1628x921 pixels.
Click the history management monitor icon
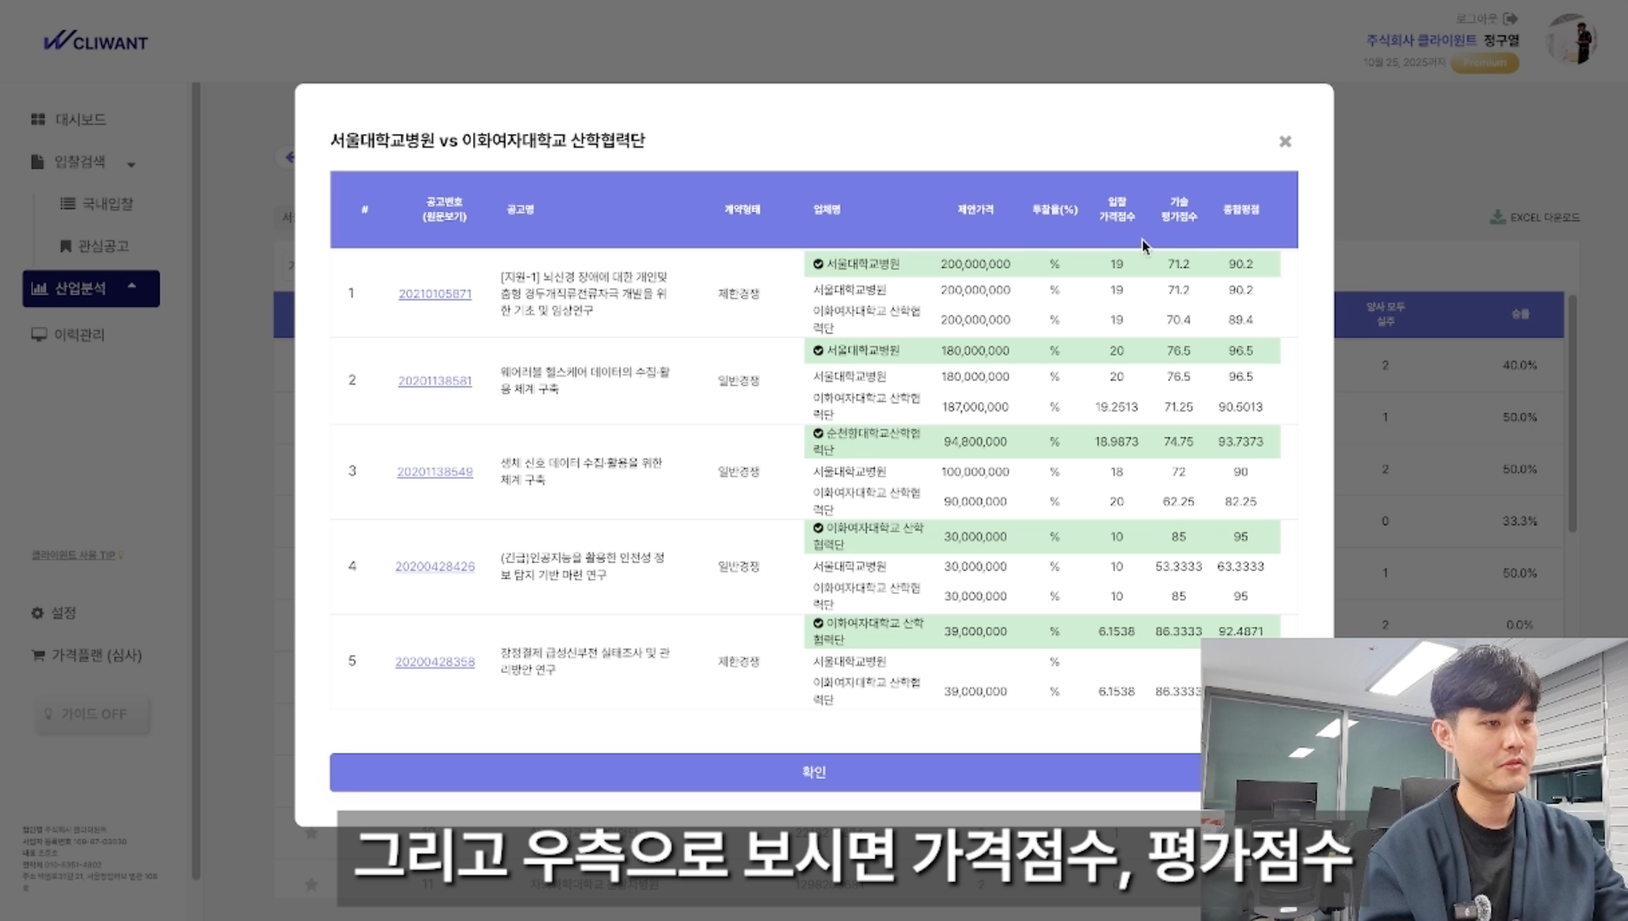pyautogui.click(x=38, y=334)
